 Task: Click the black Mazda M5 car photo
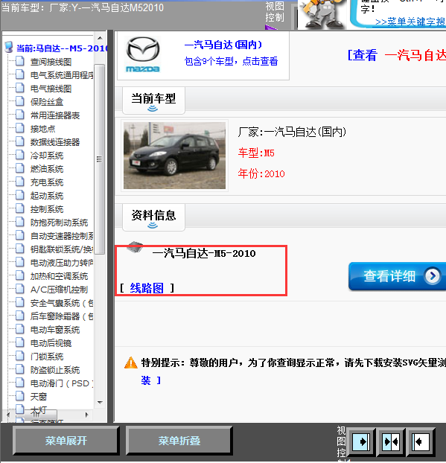click(x=174, y=156)
